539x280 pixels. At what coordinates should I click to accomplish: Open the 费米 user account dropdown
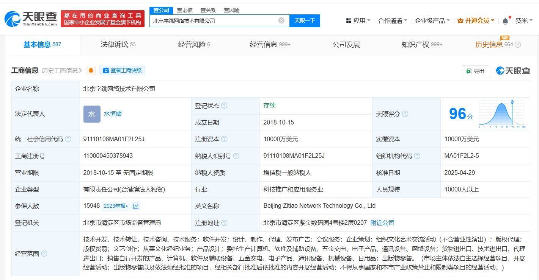(524, 20)
